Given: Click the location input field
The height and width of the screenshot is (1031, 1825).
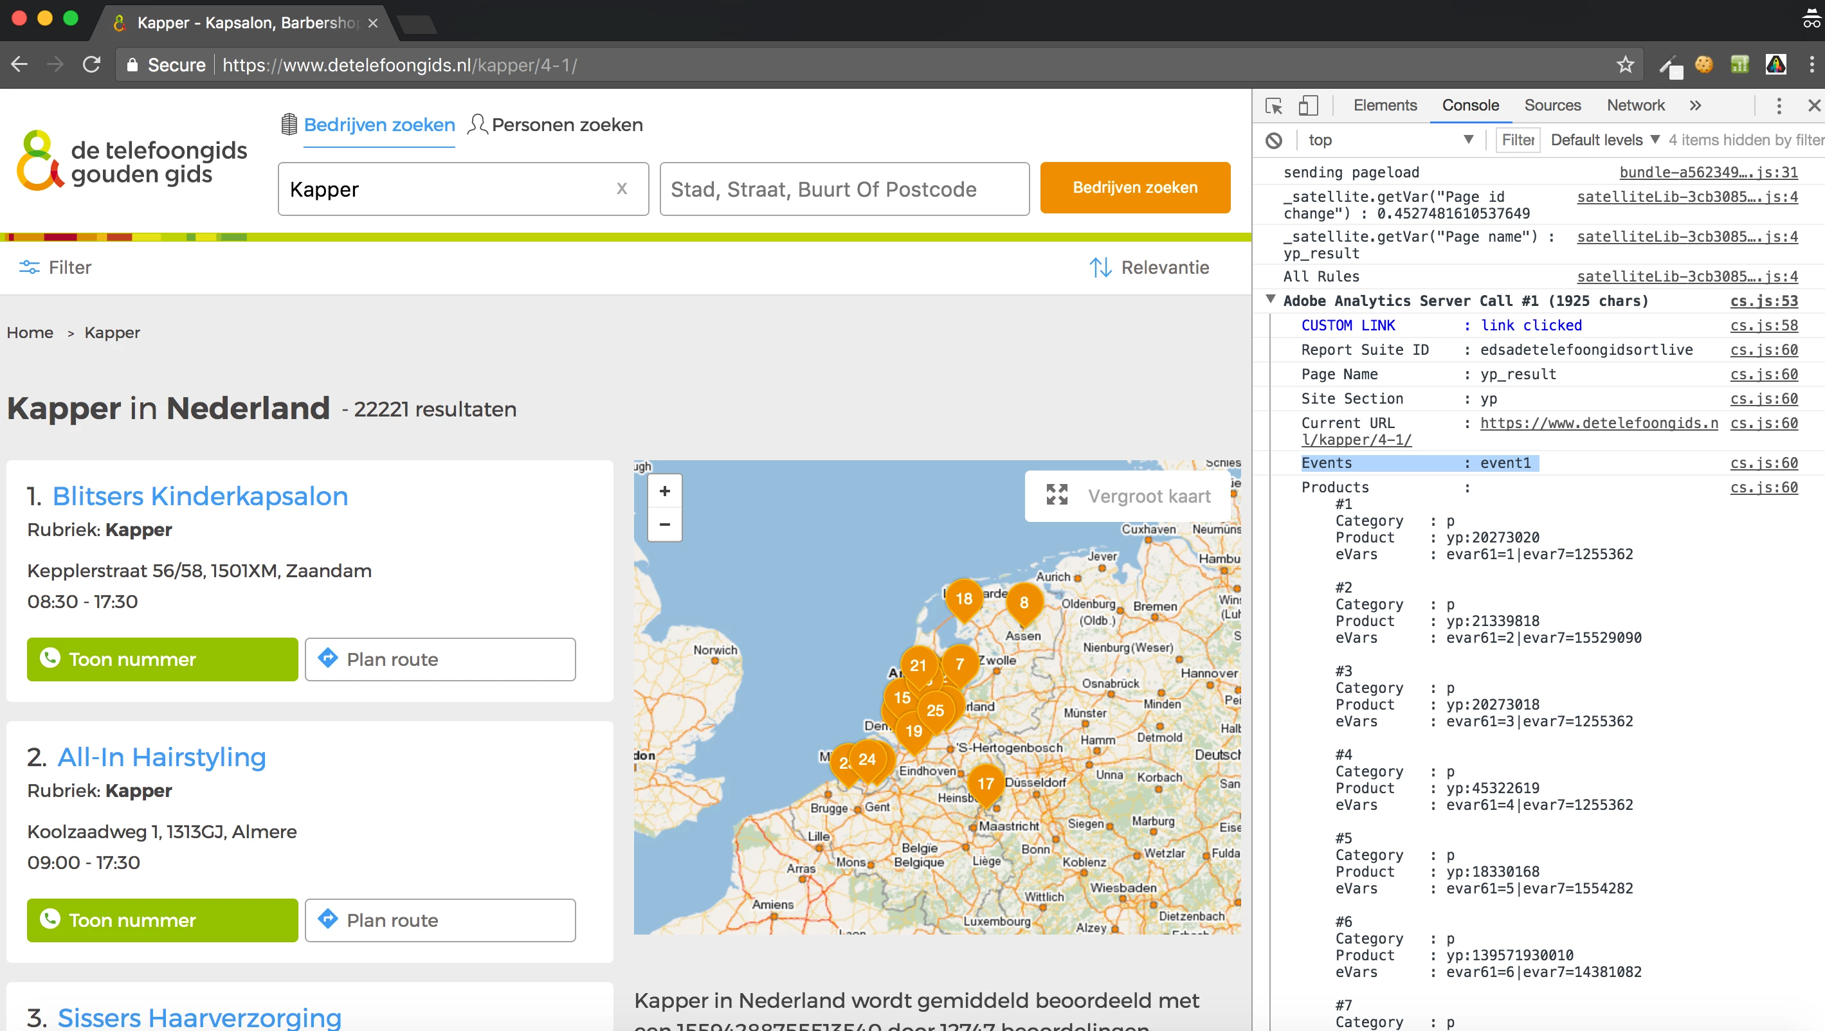Looking at the screenshot, I should (x=844, y=189).
